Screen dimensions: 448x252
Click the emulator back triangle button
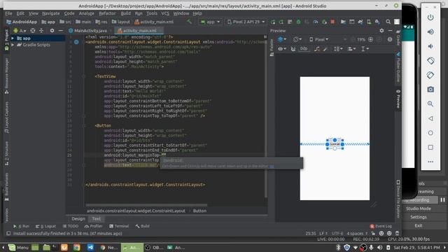pyautogui.click(x=430, y=118)
